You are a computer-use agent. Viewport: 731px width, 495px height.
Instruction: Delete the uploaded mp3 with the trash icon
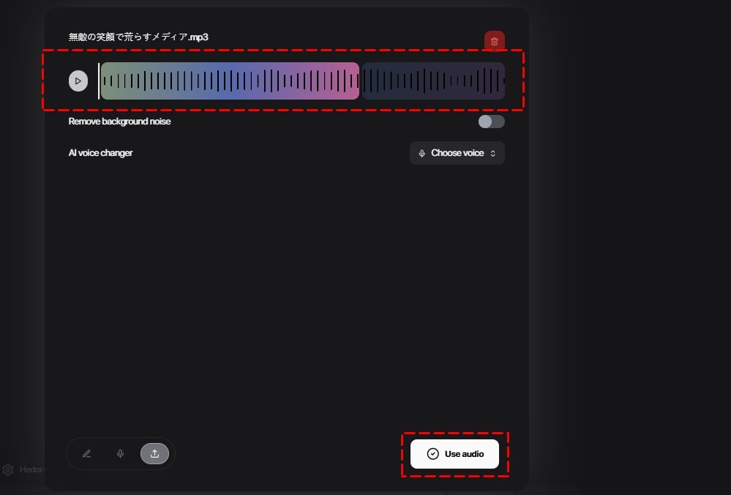click(x=494, y=42)
